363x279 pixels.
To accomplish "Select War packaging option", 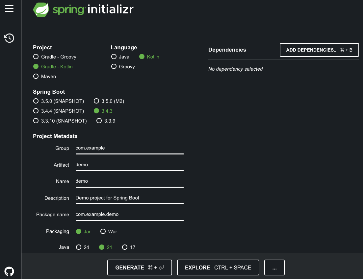I will point(103,231).
